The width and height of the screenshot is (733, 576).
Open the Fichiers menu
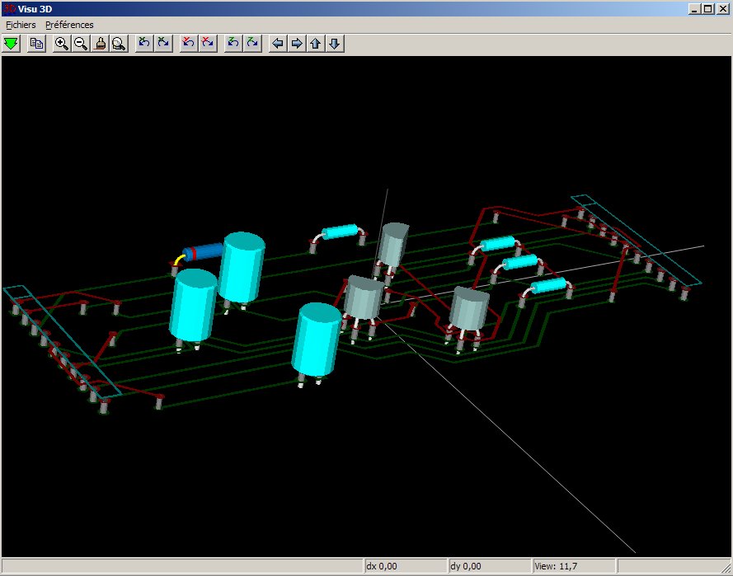coord(21,25)
